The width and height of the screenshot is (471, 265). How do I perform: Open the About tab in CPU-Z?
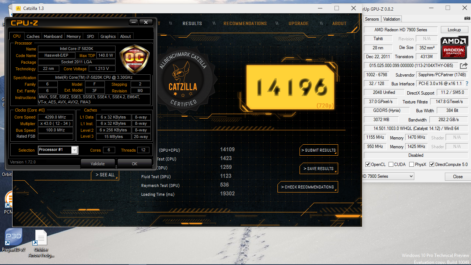coord(125,36)
